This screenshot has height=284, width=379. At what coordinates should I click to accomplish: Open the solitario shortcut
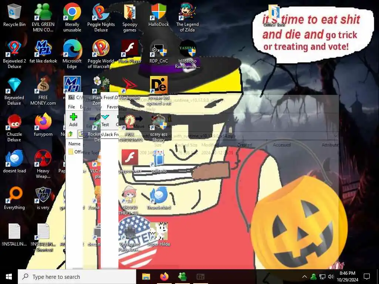(x=158, y=162)
